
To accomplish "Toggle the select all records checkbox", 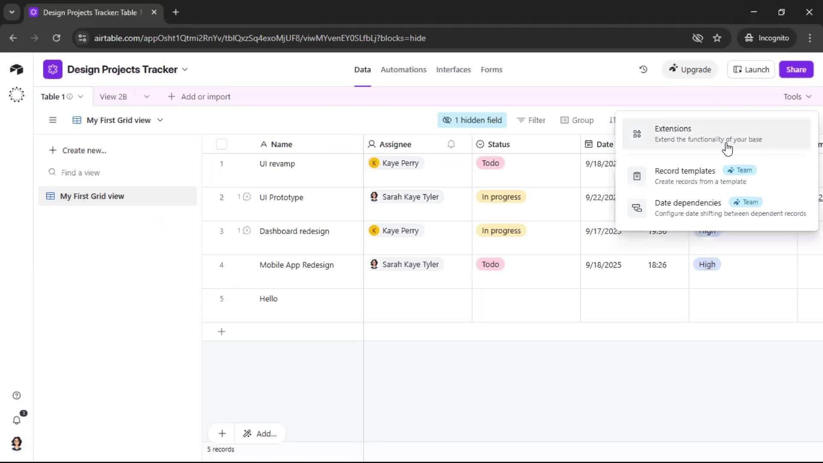I will [x=222, y=144].
